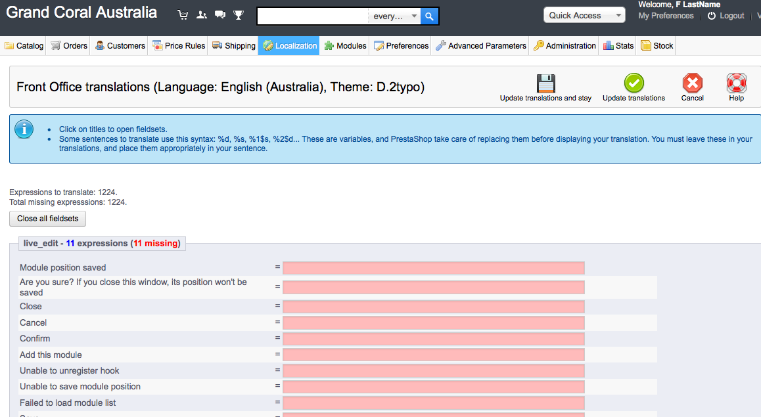This screenshot has width=761, height=417.
Task: Click the customers icon in header
Action: pyautogui.click(x=202, y=15)
